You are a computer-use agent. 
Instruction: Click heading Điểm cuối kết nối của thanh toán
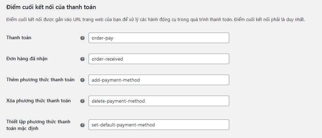[x=51, y=7]
